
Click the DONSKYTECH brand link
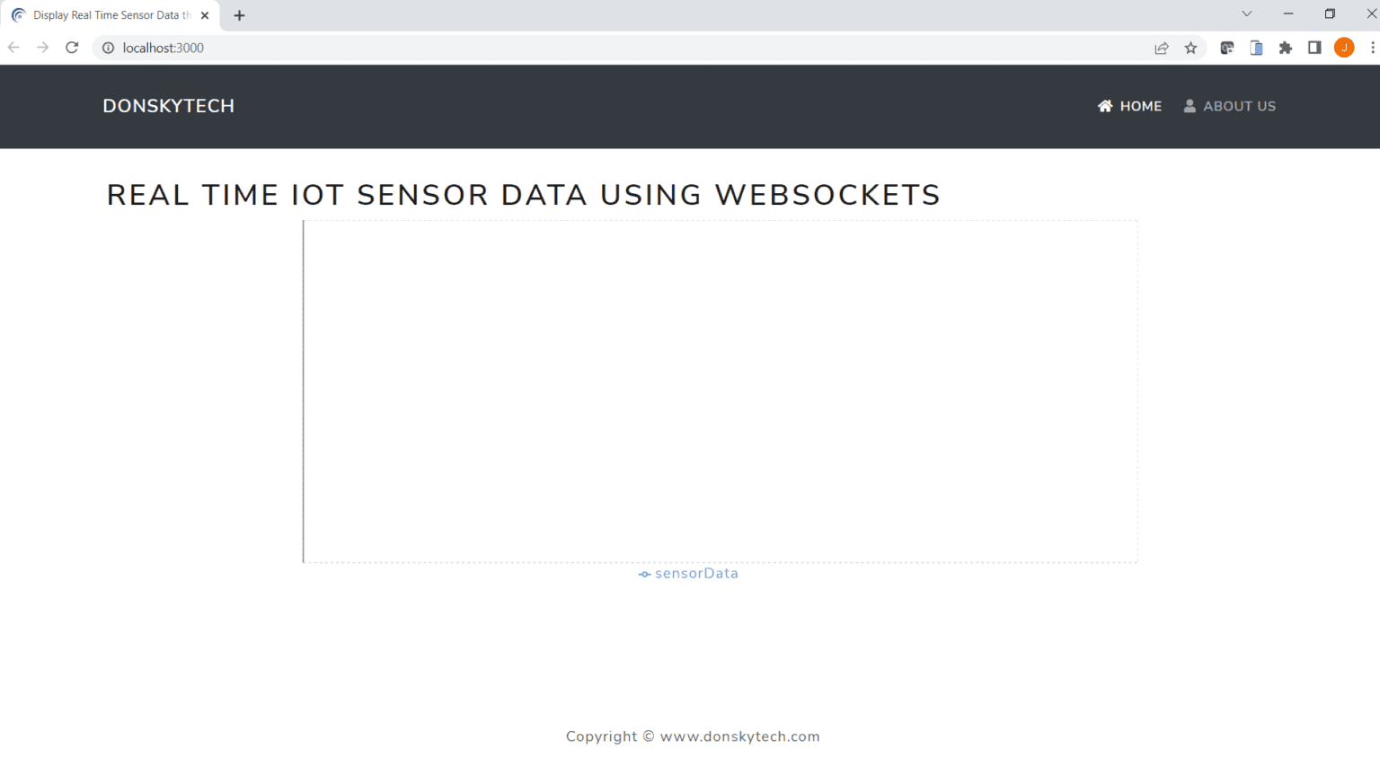tap(169, 106)
